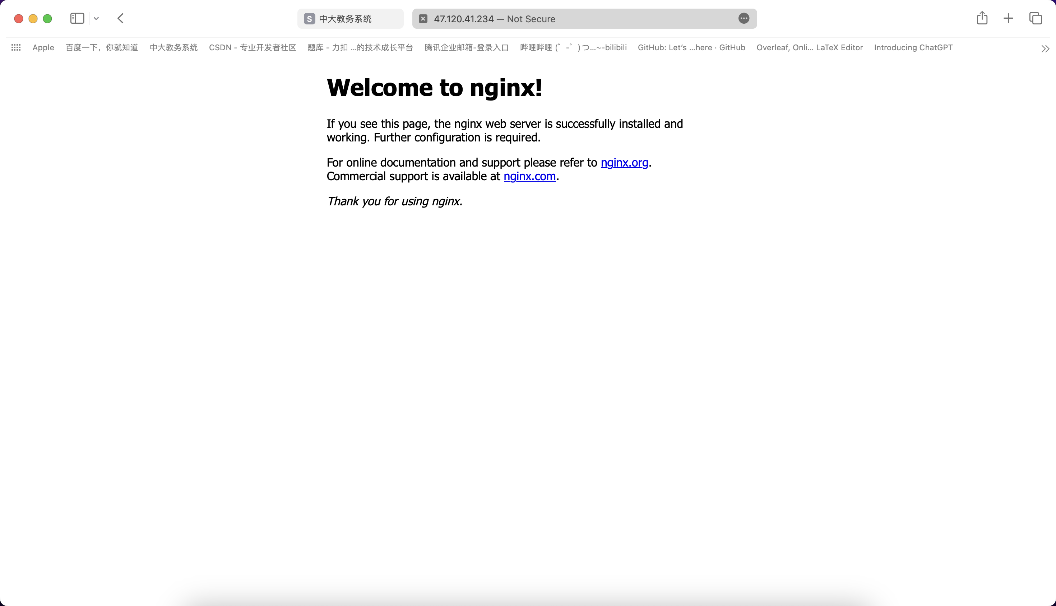Click the address bar showing 47.120.41.234

click(x=575, y=19)
